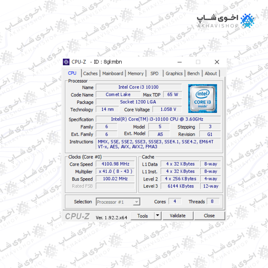Open the Tools dropdown arrow
The height and width of the screenshot is (268, 268).
pos(157,216)
